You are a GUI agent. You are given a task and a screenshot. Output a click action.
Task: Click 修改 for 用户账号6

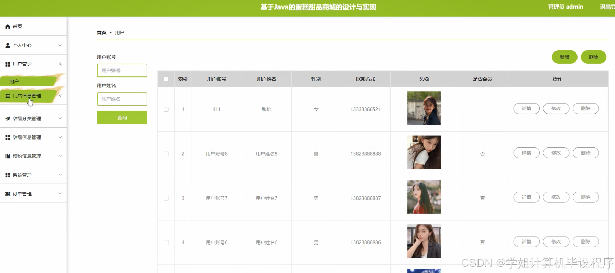coord(556,241)
